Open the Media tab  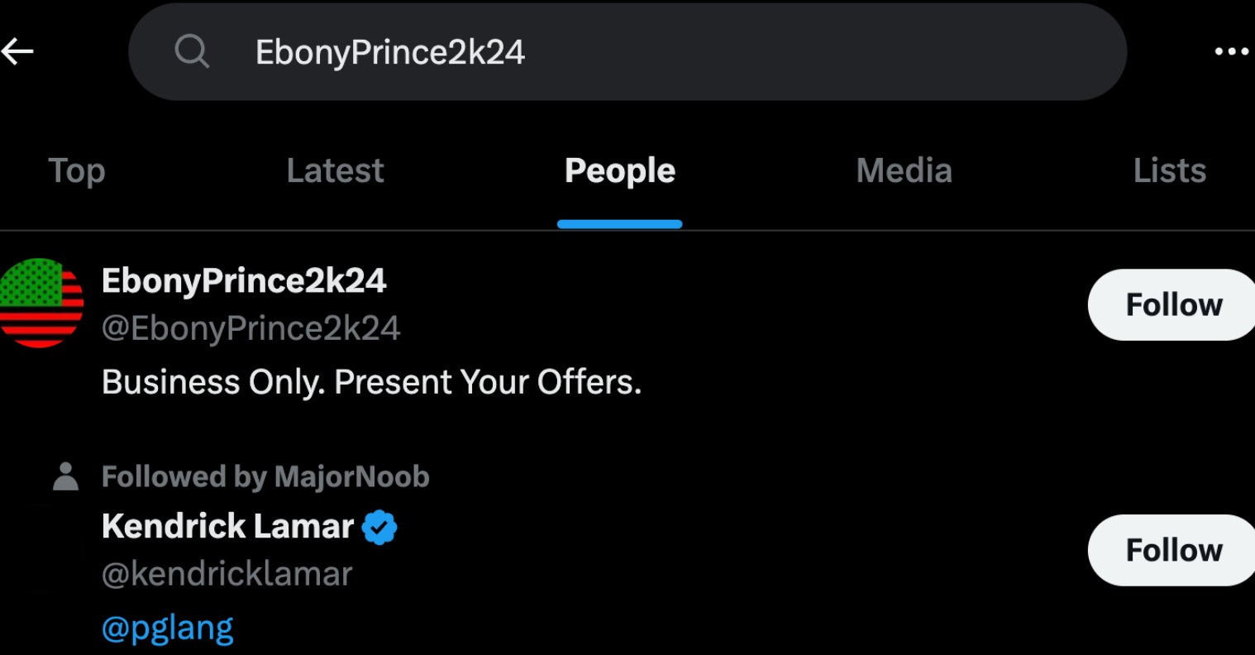(904, 171)
